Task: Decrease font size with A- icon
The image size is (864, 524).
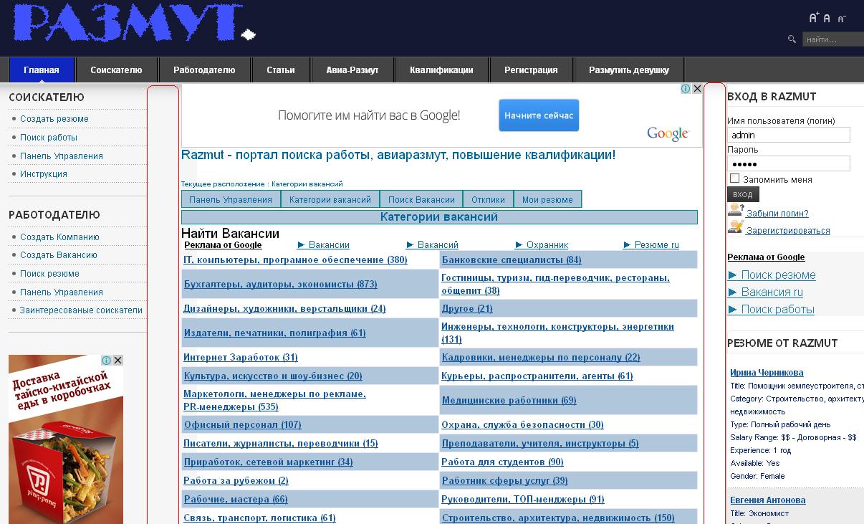Action: tap(842, 19)
